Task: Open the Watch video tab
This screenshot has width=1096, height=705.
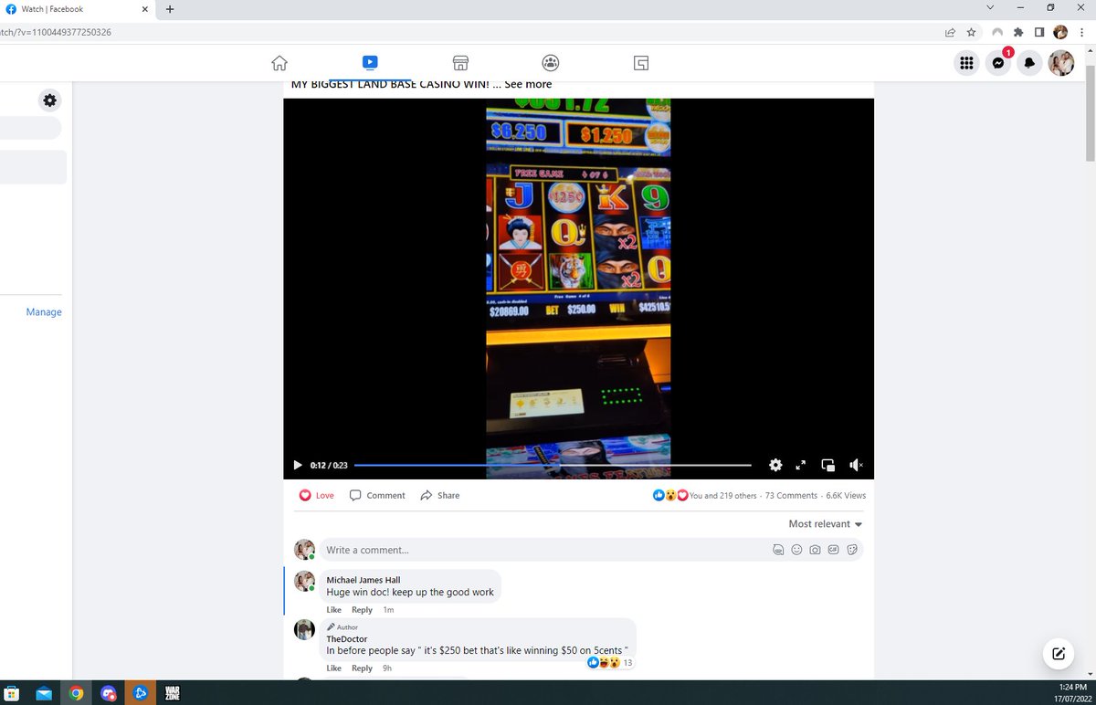Action: 370,63
